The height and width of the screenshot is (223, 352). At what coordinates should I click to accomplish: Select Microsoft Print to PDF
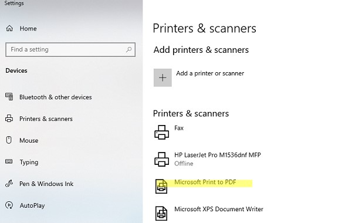[x=205, y=182]
